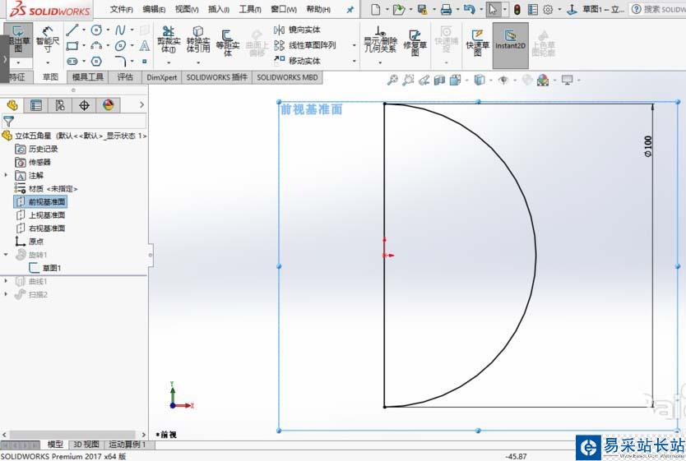Select the Spline sketch tool
This screenshot has height=461, width=686.
(x=120, y=30)
